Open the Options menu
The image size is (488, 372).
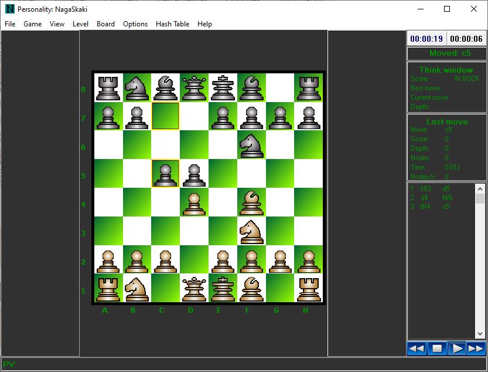135,24
